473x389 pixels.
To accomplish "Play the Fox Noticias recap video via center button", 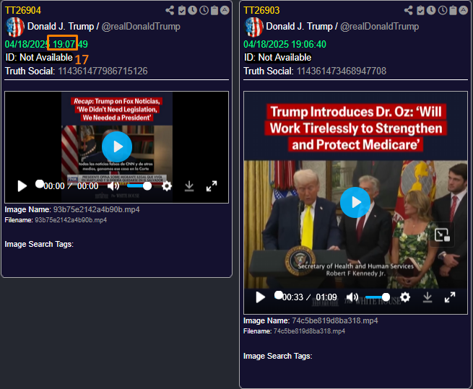I will pyautogui.click(x=117, y=147).
